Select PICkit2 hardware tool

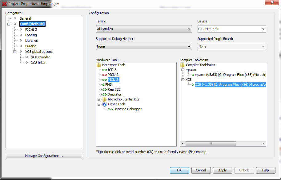click(x=113, y=75)
